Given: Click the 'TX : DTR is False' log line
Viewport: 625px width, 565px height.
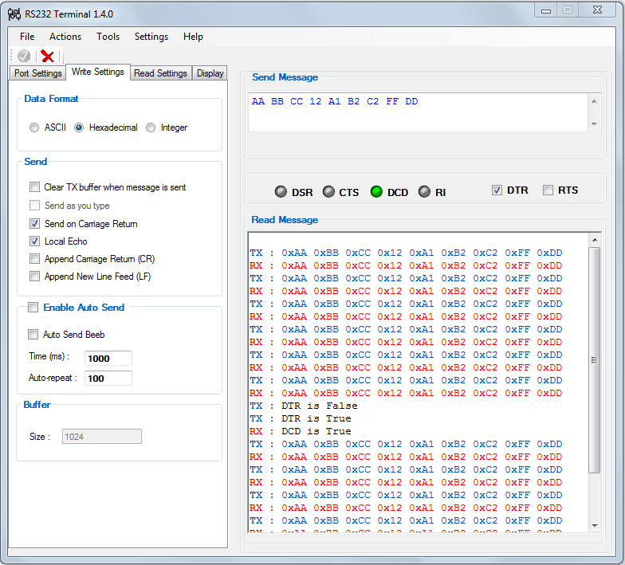Looking at the screenshot, I should (x=304, y=406).
